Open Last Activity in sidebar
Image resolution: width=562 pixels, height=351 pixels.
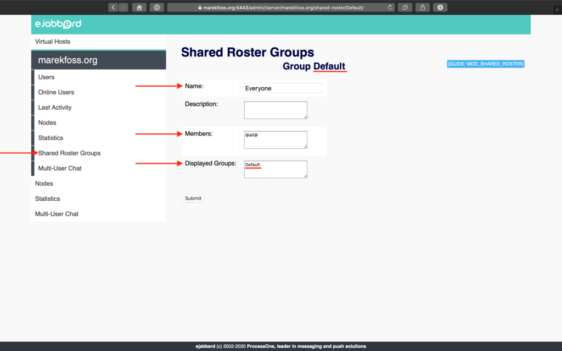(x=55, y=107)
